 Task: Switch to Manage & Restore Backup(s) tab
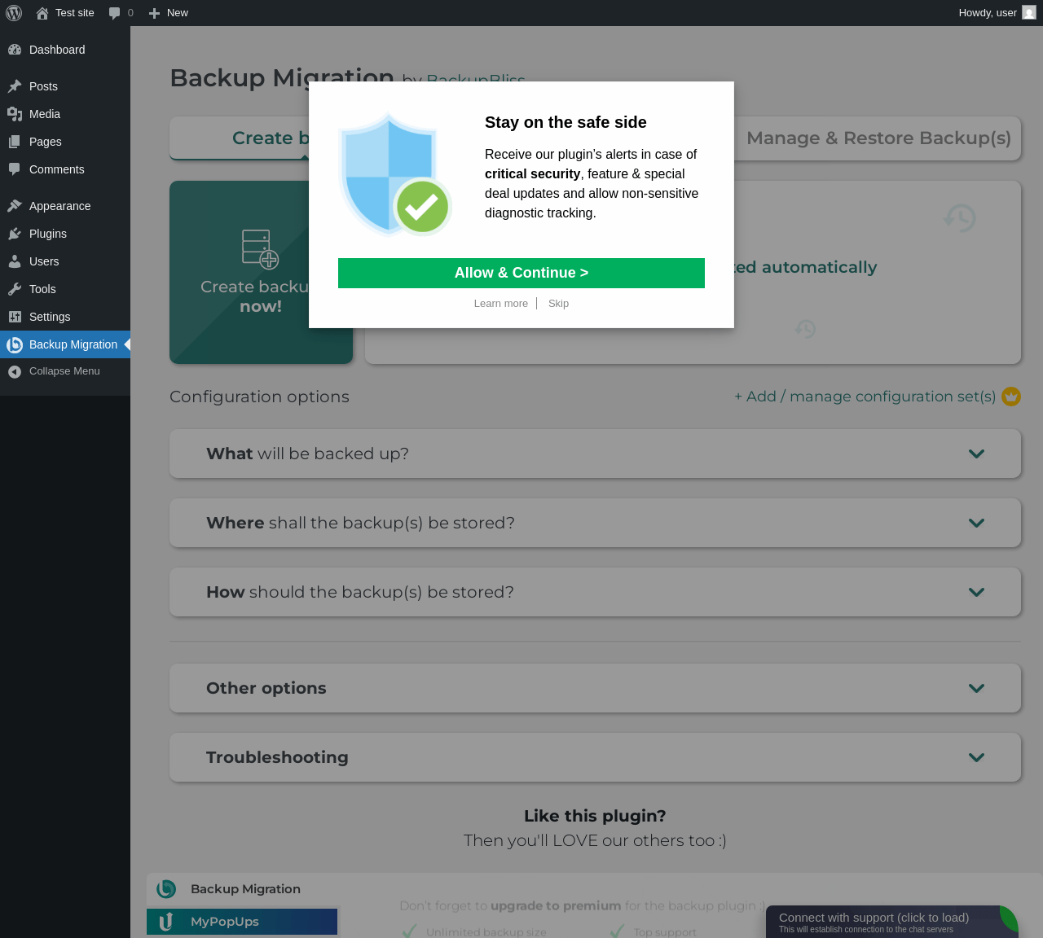pos(878,138)
